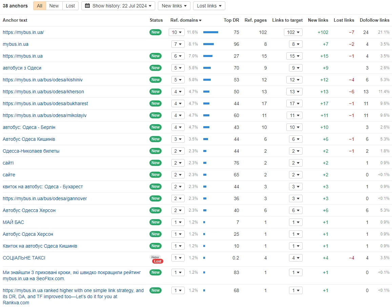Click the calendar icon in Show history
Image resolution: width=392 pixels, height=307 pixels.
pos(87,6)
